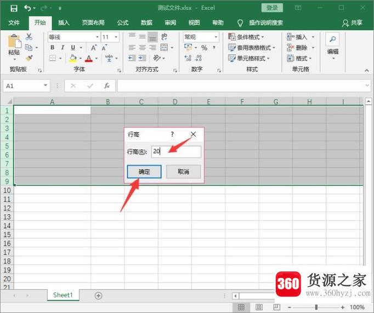Align text left in cell
Viewport: 374px width, 313px height.
point(132,48)
